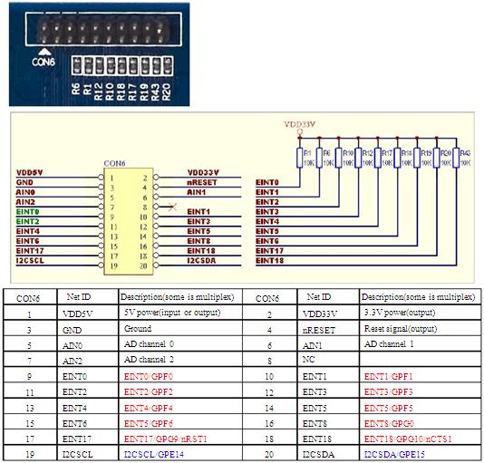Select the red 'EINT3/GPF3' description
The image size is (484, 463).
point(388,392)
